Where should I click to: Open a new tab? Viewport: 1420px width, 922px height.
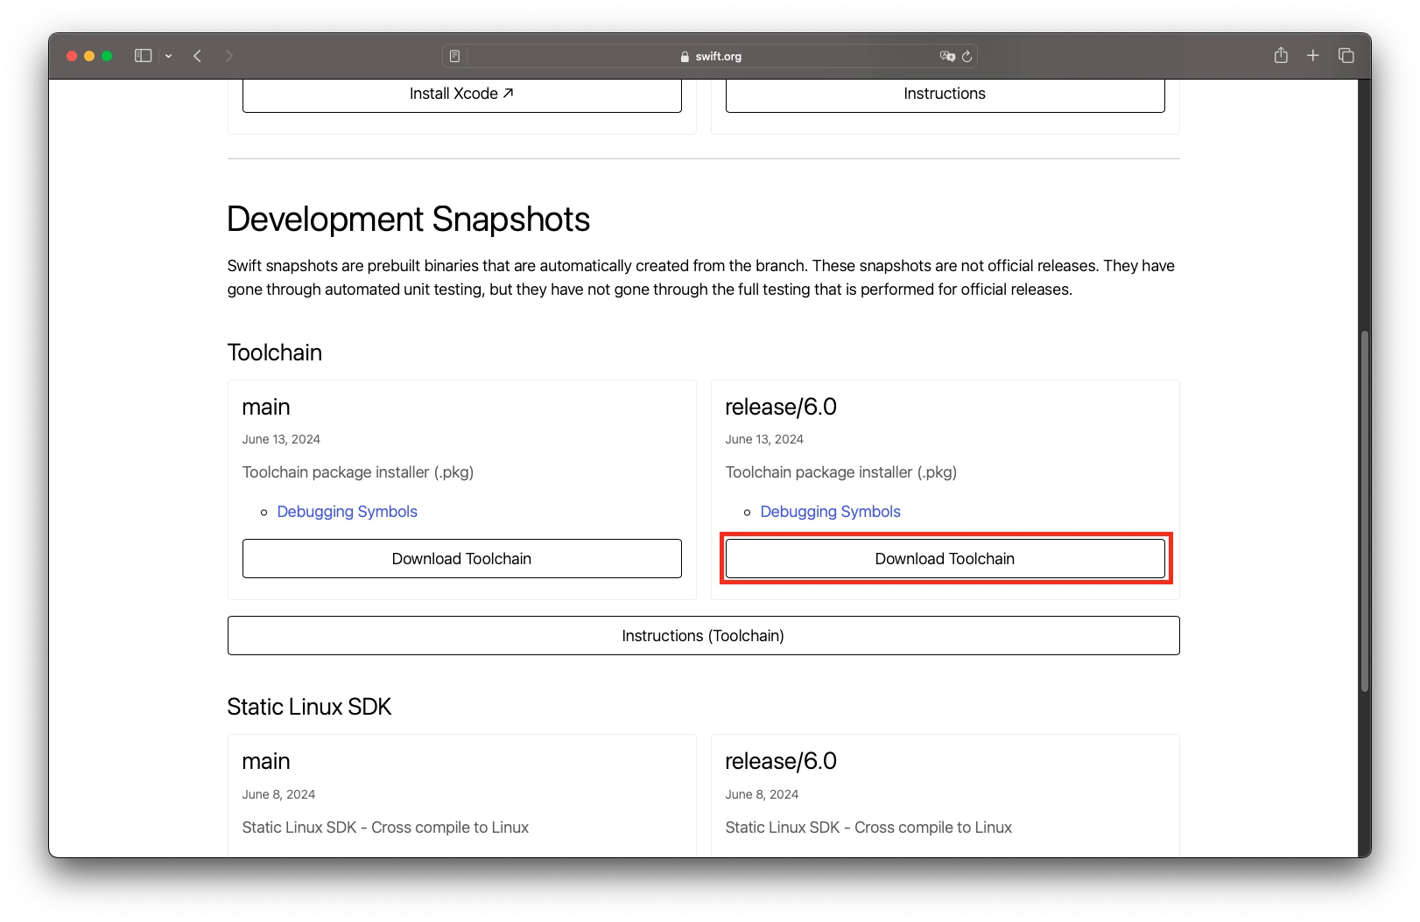[x=1312, y=55]
